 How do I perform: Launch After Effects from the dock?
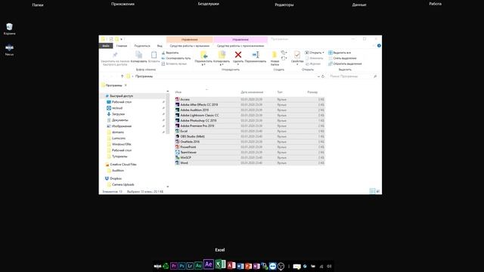[209, 264]
